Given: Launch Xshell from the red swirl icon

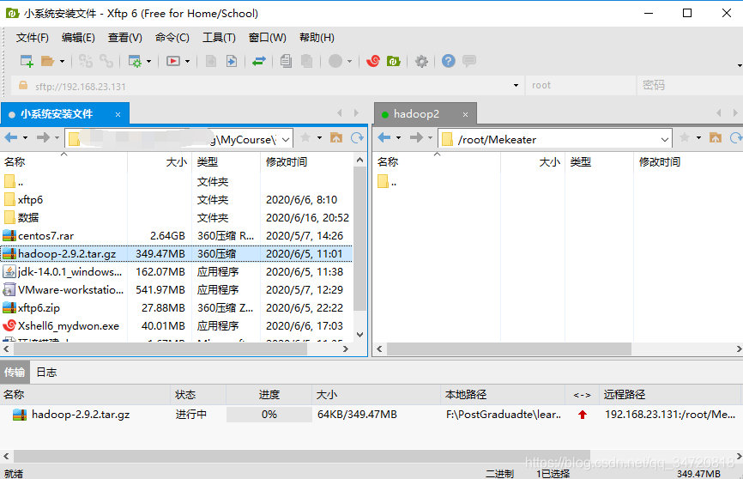Looking at the screenshot, I should [x=373, y=61].
